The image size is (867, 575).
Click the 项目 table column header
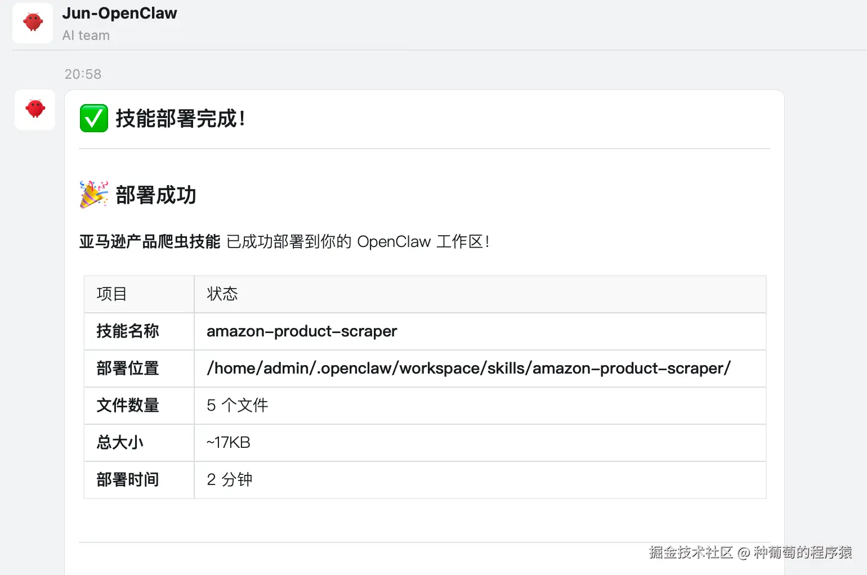coord(111,294)
